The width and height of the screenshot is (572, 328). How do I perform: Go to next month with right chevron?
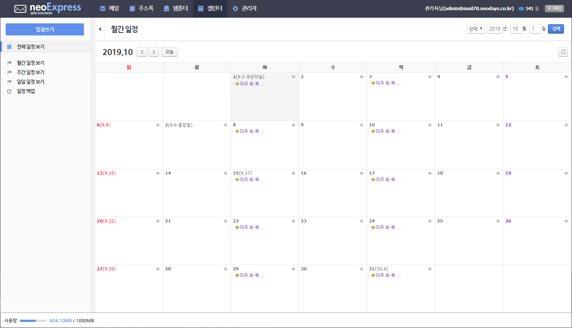point(154,52)
